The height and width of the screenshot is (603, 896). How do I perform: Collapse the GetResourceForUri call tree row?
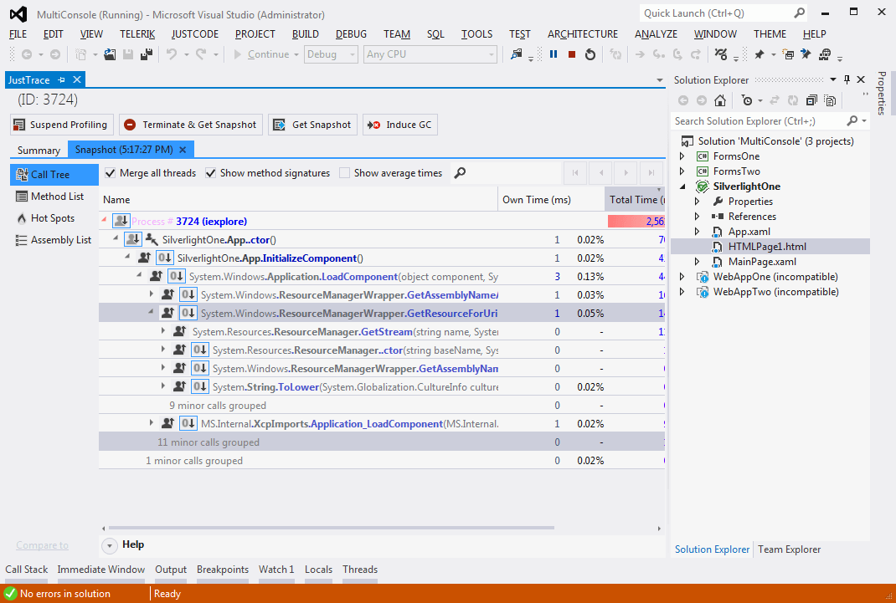151,312
